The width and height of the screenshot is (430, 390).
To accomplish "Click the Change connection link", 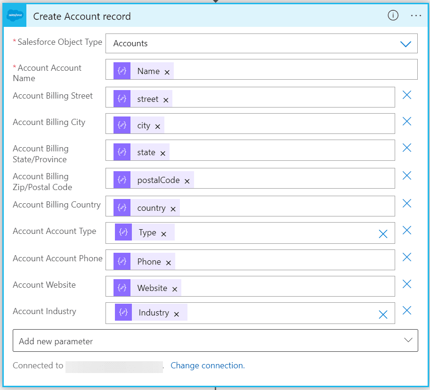I will tap(208, 365).
